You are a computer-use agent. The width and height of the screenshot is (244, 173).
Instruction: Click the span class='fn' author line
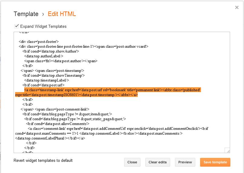click(x=61, y=61)
